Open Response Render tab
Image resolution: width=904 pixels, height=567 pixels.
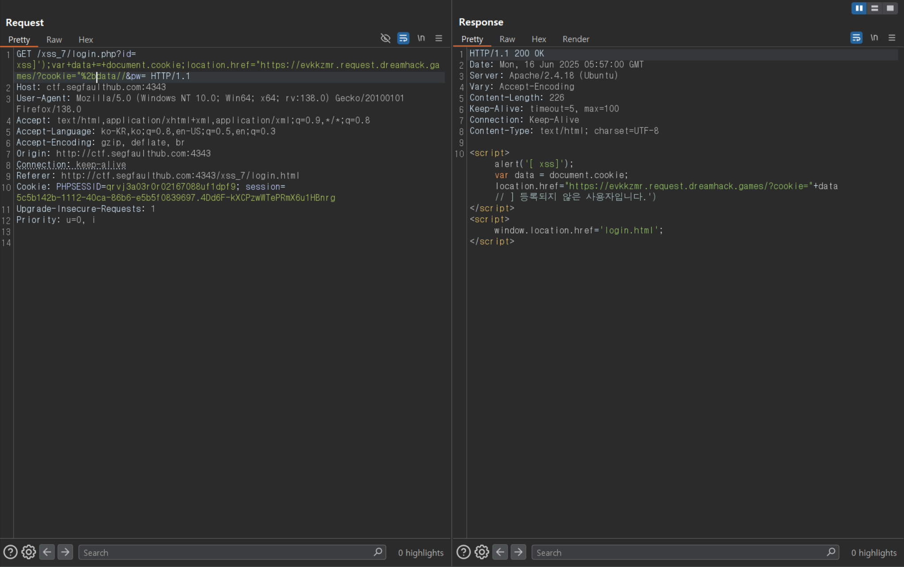pos(576,39)
